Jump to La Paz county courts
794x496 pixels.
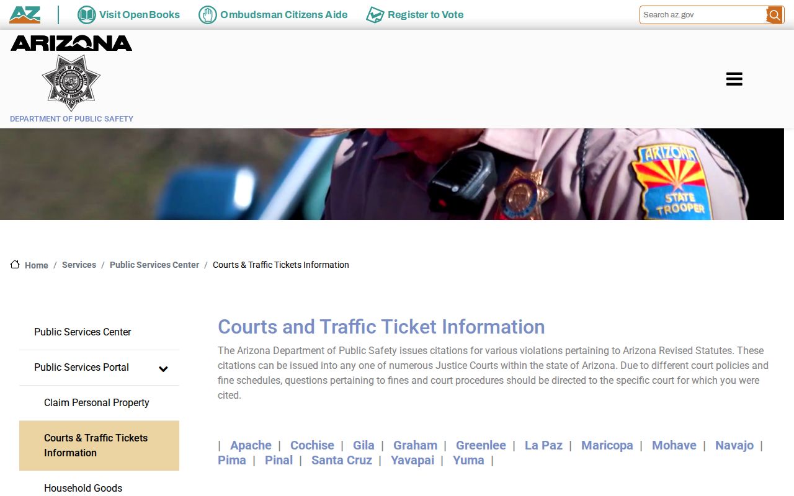(543, 445)
